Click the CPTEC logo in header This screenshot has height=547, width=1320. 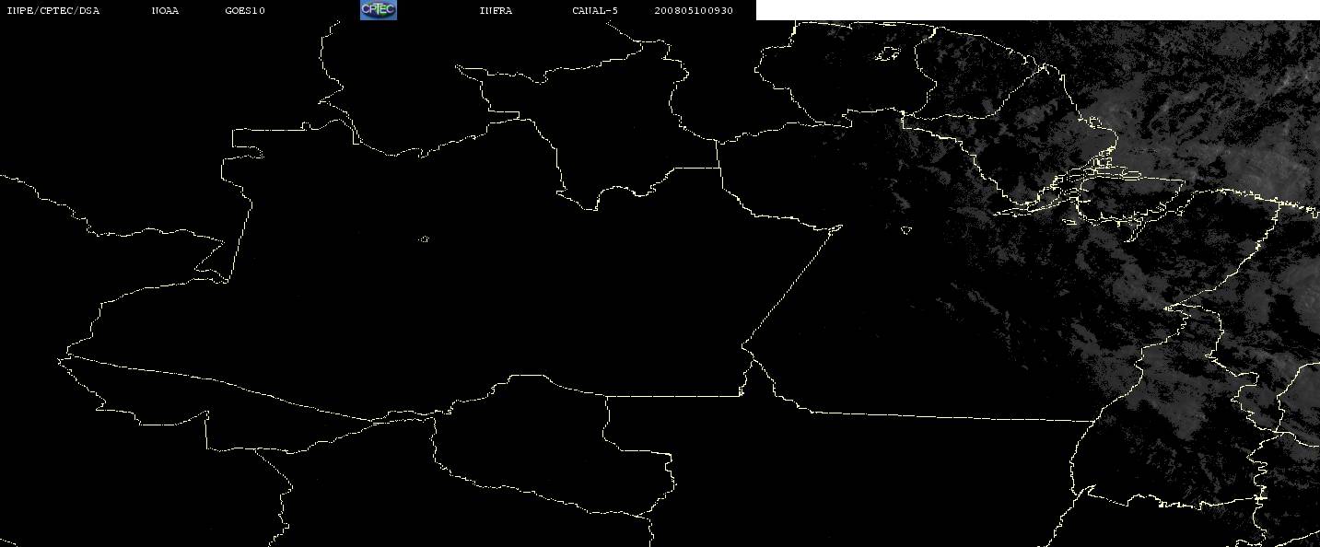click(378, 10)
